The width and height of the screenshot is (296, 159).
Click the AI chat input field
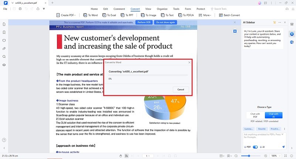tap(264, 138)
